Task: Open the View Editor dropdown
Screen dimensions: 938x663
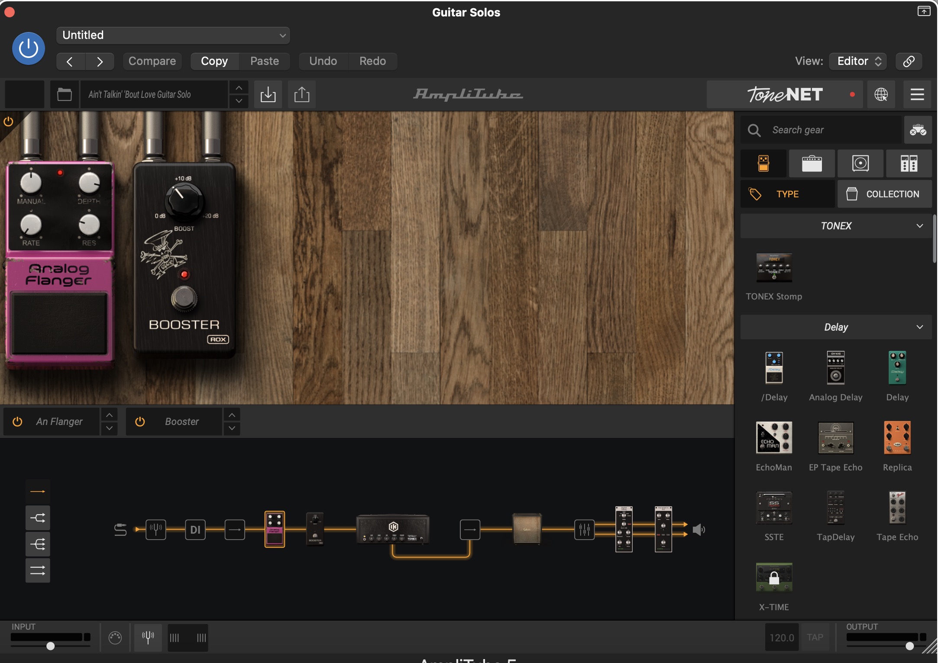Action: [857, 61]
